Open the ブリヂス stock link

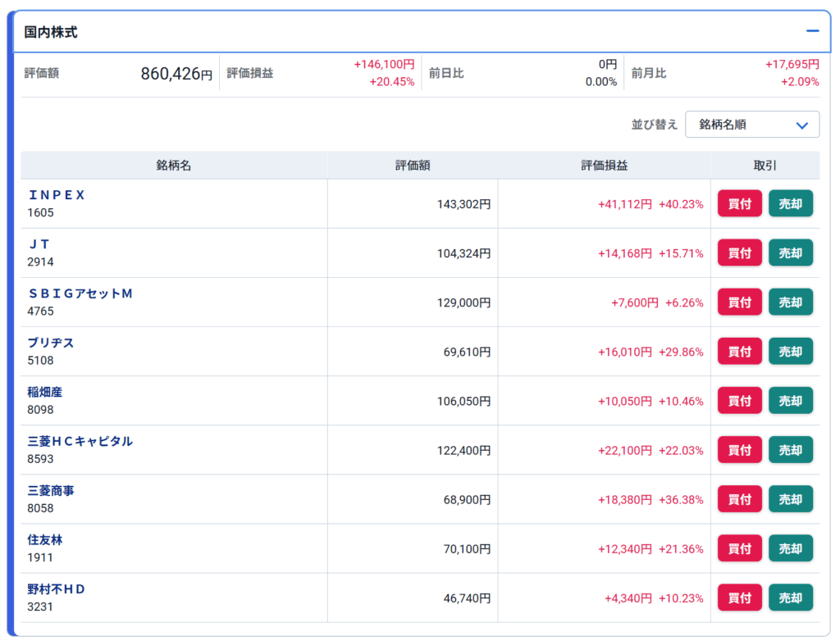click(x=50, y=343)
